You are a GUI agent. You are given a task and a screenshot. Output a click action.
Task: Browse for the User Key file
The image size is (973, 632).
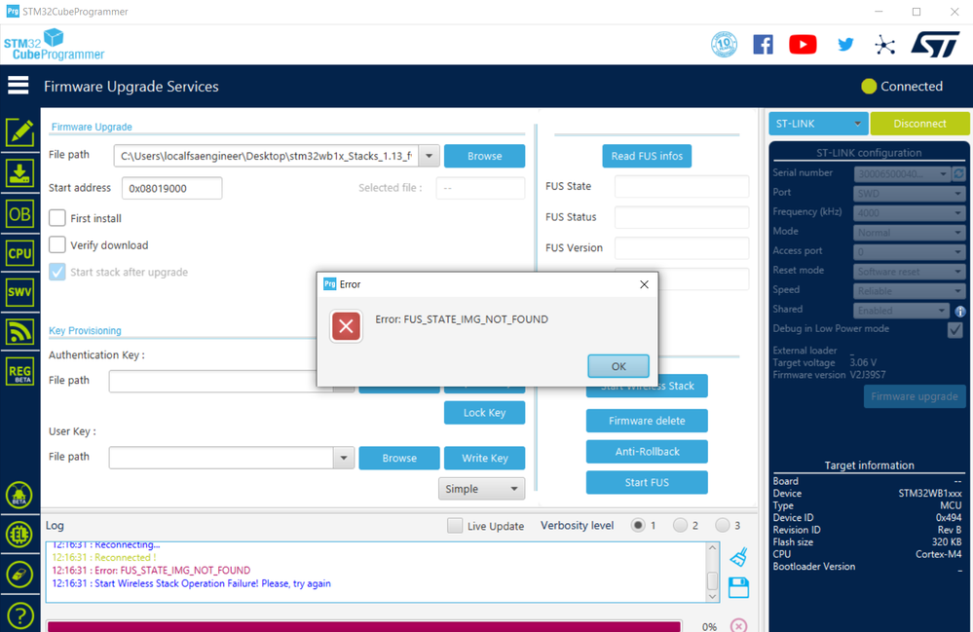[x=399, y=458]
